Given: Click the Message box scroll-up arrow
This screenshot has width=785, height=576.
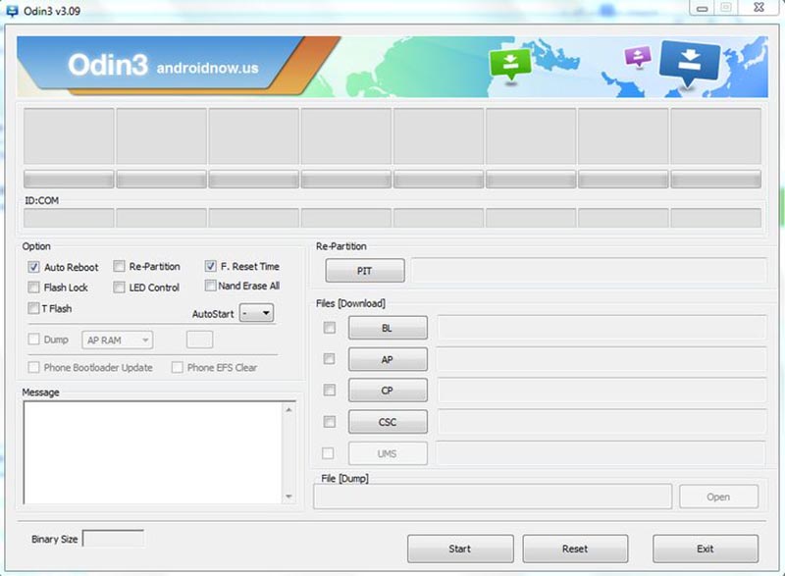Looking at the screenshot, I should (x=288, y=409).
